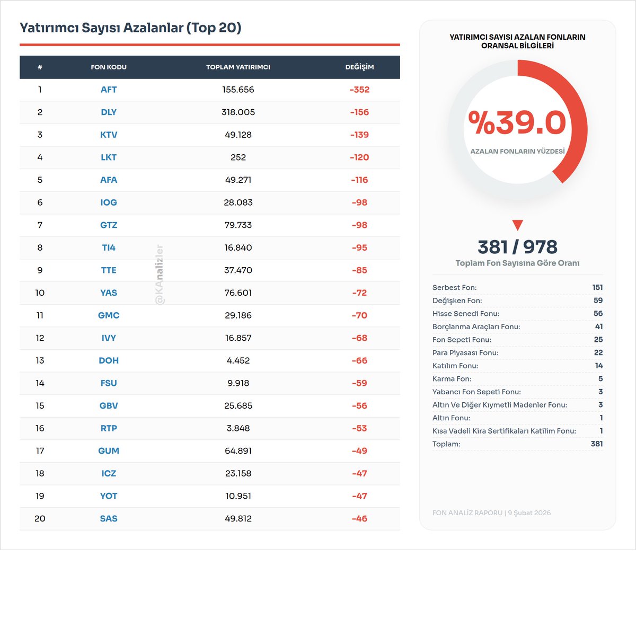Click the AFT fund code
This screenshot has height=636, width=636.
click(x=109, y=90)
